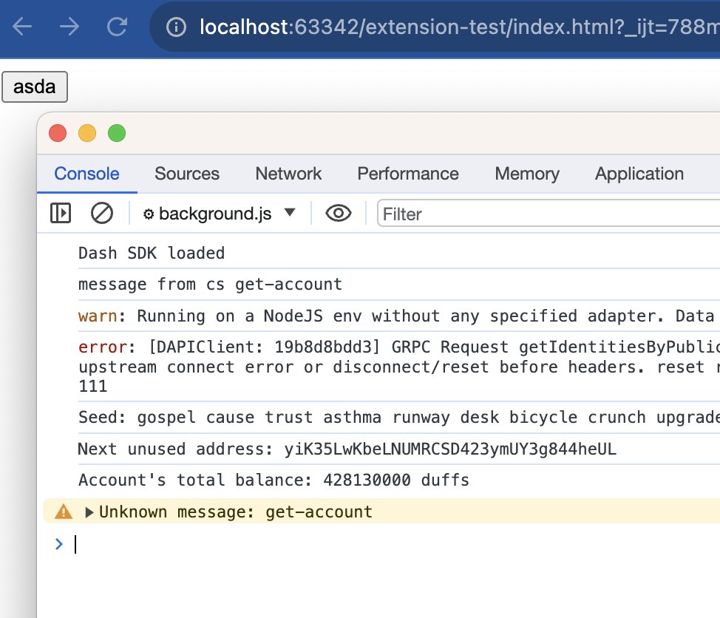The image size is (720, 618).
Task: View site information via the info icon
Action: click(177, 27)
